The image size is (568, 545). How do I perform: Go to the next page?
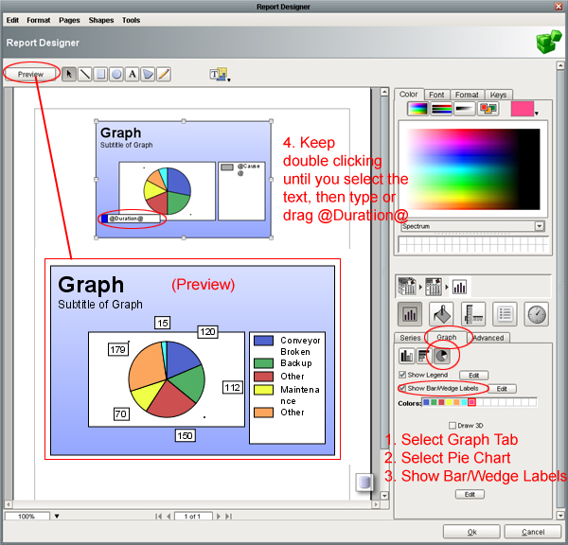(x=218, y=516)
